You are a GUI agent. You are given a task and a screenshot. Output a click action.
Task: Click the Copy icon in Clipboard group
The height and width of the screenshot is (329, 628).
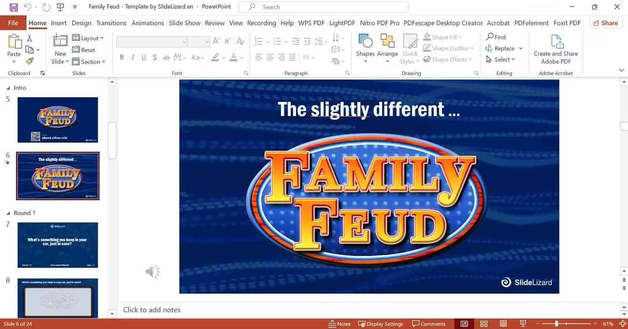pos(29,50)
